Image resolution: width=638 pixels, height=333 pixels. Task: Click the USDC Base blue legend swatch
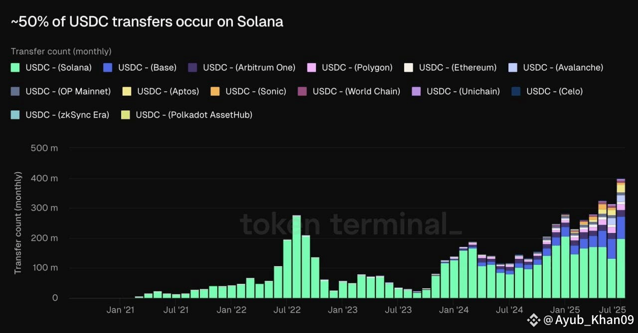coord(108,67)
